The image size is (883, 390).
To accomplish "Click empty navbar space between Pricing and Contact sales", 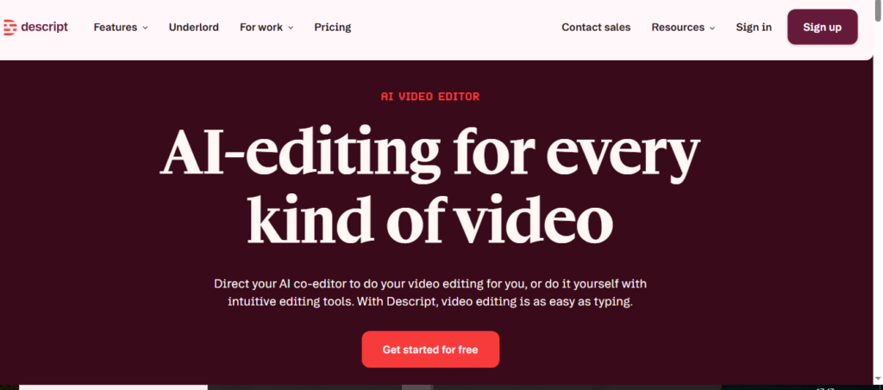I will coord(457,28).
